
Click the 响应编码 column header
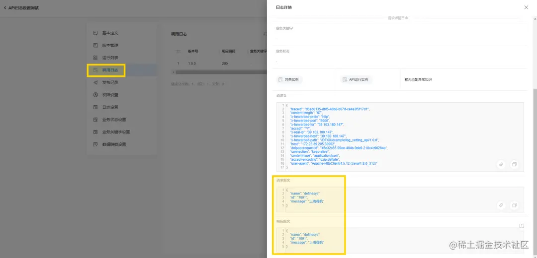pyautogui.click(x=229, y=51)
